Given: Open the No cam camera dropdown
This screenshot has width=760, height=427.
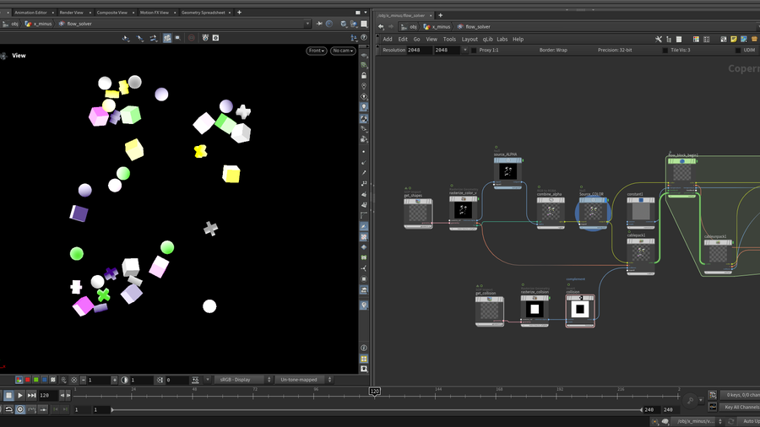Looking at the screenshot, I should 342,51.
